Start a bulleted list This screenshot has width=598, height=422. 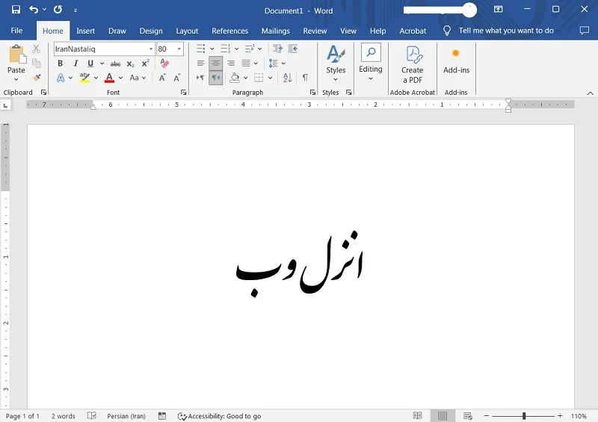(x=201, y=49)
